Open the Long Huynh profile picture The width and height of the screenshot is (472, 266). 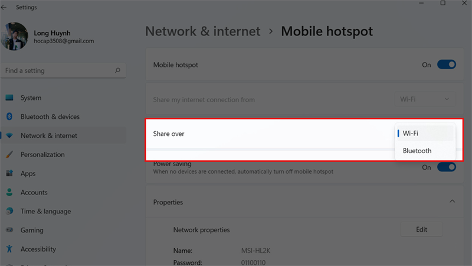[x=14, y=37]
